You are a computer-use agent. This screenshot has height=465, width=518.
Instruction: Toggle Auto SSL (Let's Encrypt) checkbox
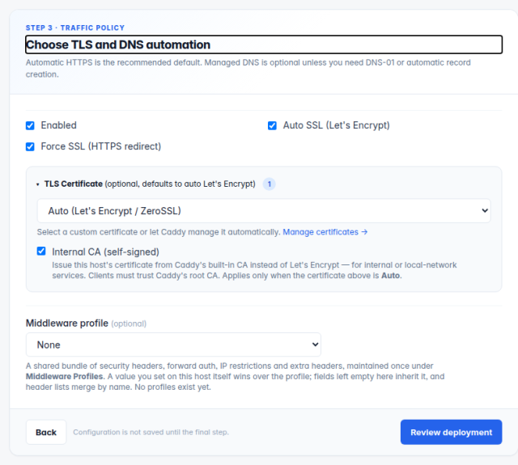coord(272,125)
